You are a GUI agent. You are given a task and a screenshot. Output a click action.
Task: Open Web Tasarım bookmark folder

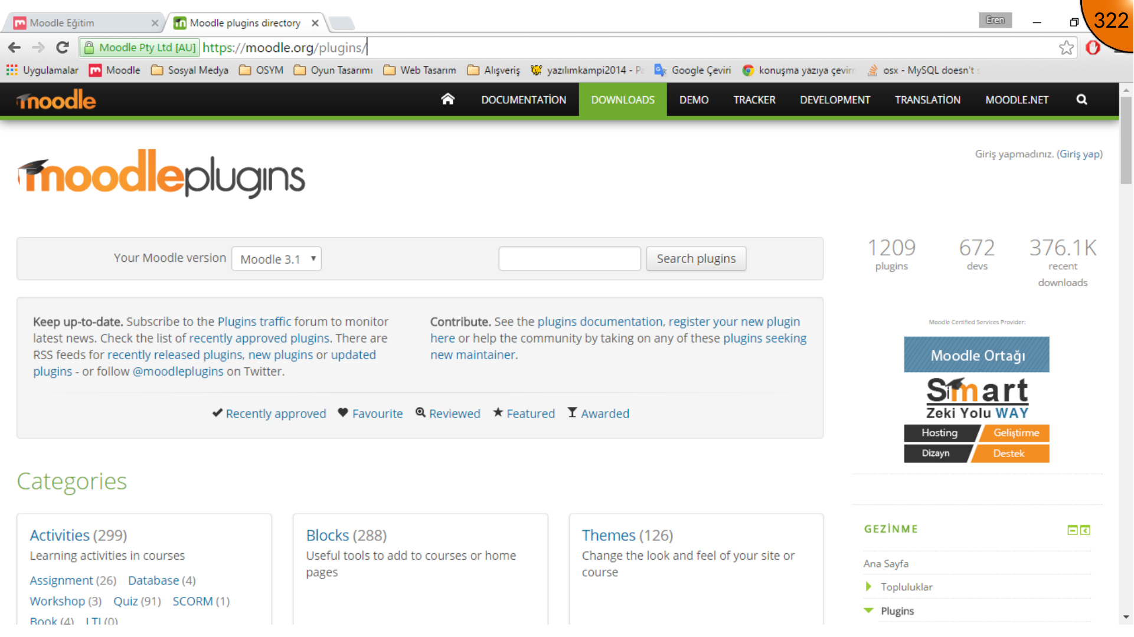click(420, 70)
